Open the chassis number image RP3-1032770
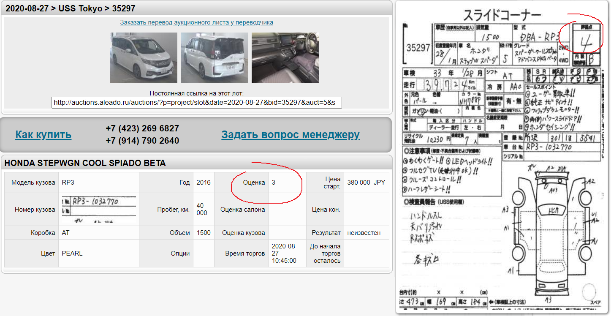The height and width of the screenshot is (316, 611). coord(100,210)
